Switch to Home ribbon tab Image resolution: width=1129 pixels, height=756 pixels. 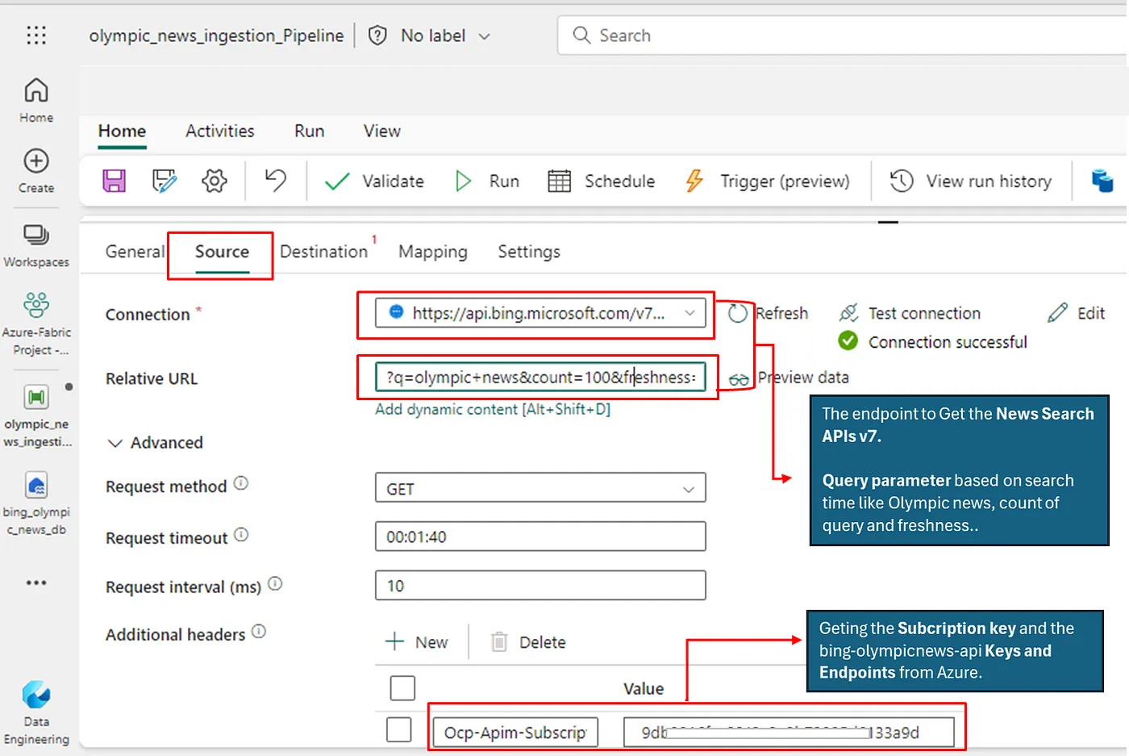pyautogui.click(x=123, y=132)
